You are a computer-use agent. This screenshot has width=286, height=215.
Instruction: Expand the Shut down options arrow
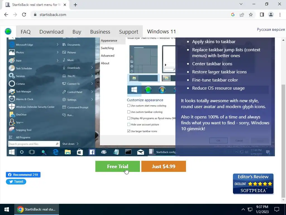(x=78, y=144)
